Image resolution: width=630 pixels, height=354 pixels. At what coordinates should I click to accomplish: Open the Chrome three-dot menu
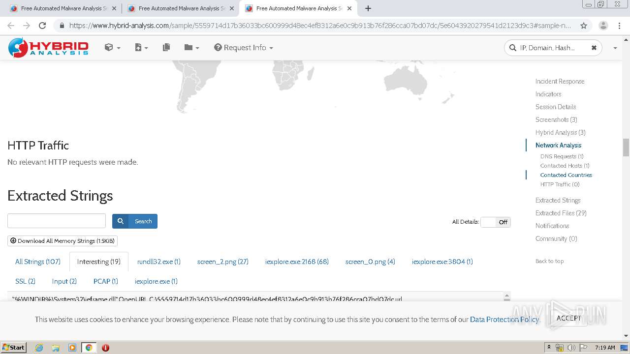click(x=619, y=26)
